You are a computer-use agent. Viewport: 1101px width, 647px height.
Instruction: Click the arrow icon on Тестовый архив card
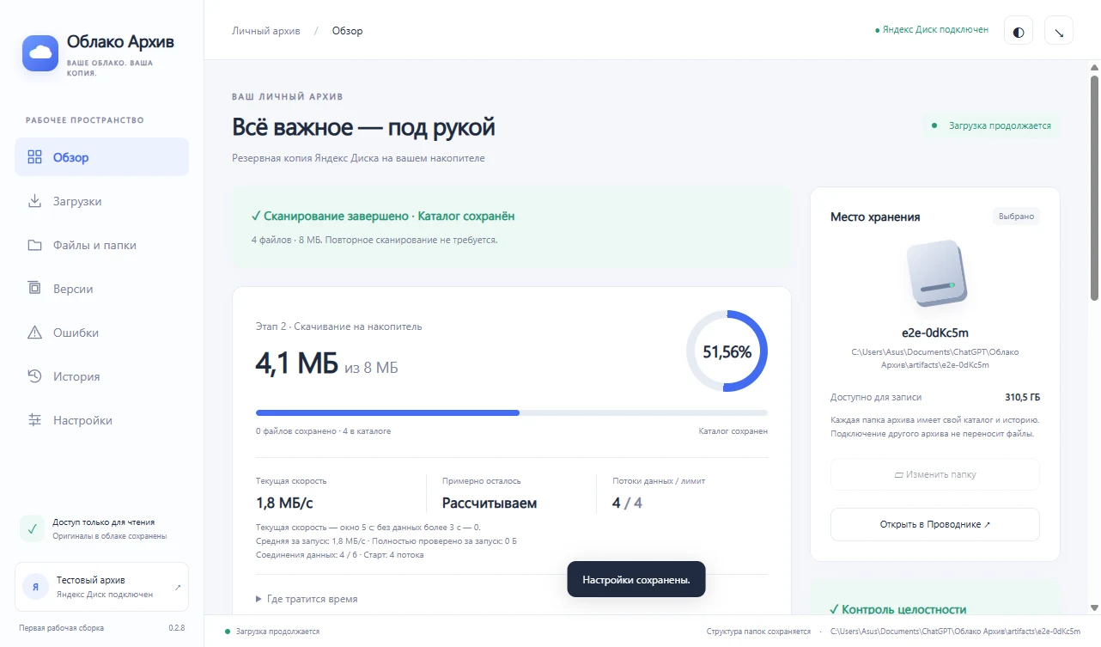click(x=177, y=587)
